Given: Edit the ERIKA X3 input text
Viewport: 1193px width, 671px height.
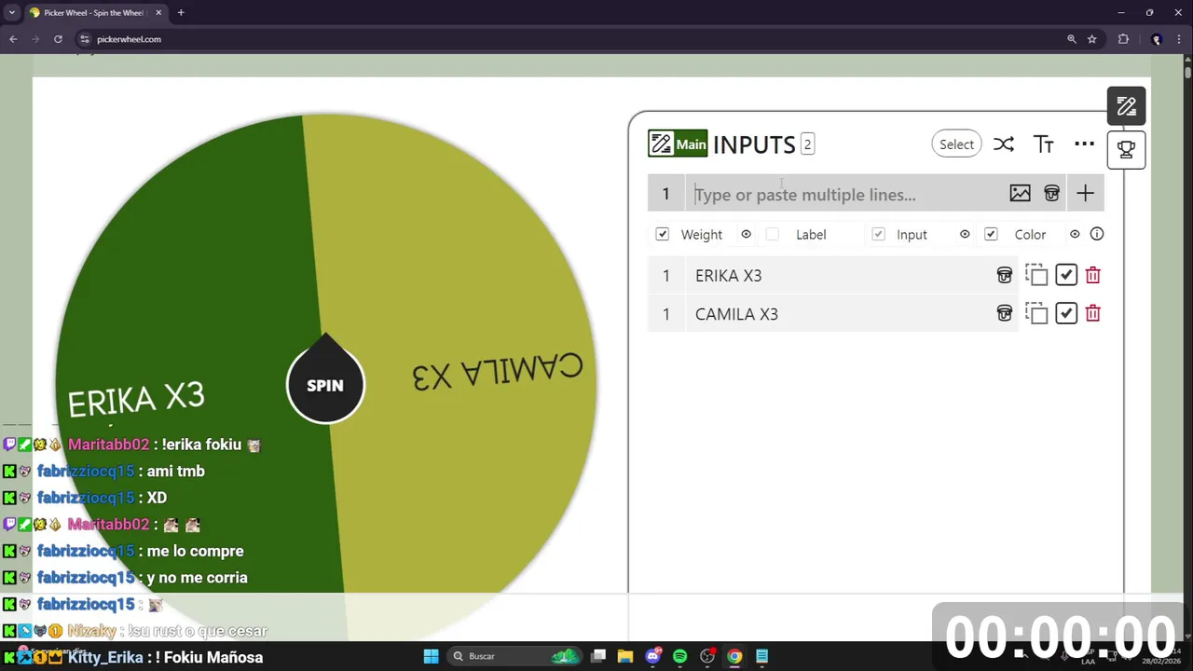Looking at the screenshot, I should point(839,275).
